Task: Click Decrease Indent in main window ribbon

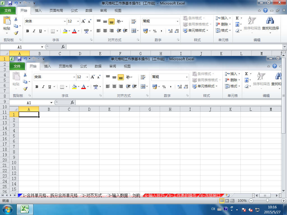Action: tap(119, 31)
